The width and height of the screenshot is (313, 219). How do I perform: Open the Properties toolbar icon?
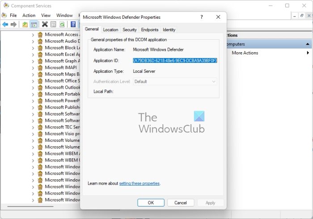[53, 25]
